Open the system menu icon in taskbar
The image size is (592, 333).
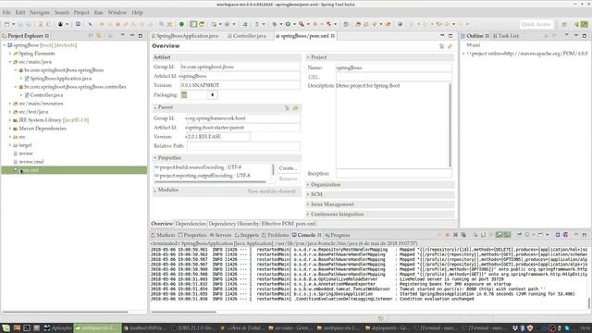[x=6, y=328]
